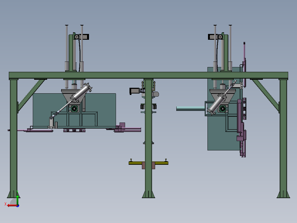Select the far left frame leg
Viewport: 297px width, 223px height.
(13, 135)
